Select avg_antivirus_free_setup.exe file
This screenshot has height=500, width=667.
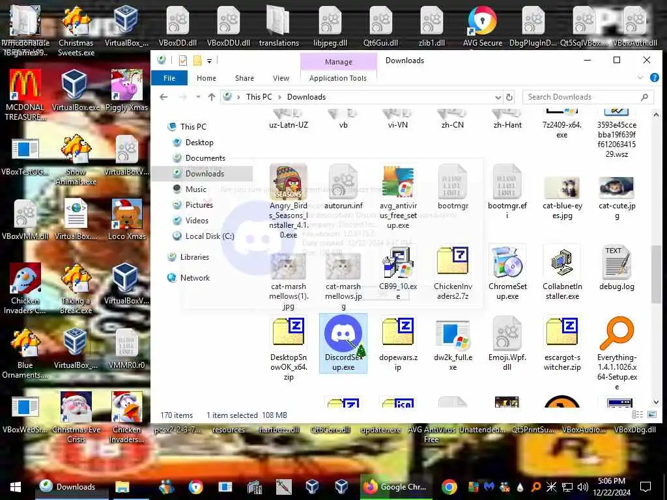pos(398,197)
